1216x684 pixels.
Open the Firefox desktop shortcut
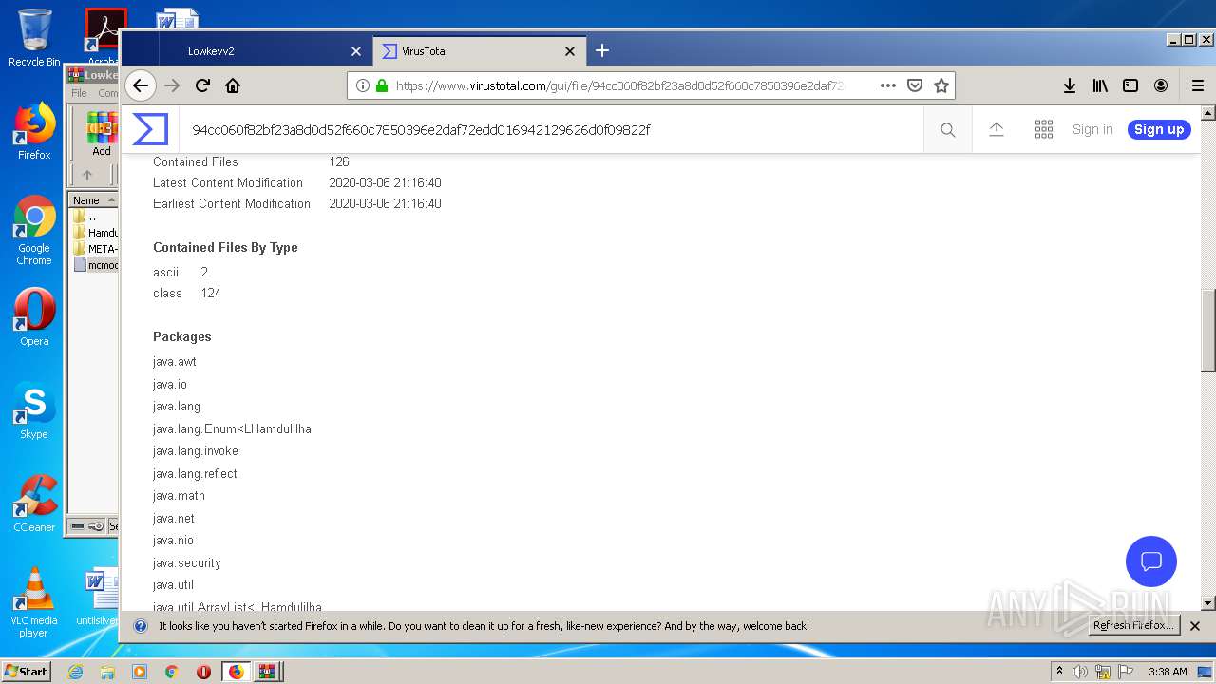pos(34,131)
